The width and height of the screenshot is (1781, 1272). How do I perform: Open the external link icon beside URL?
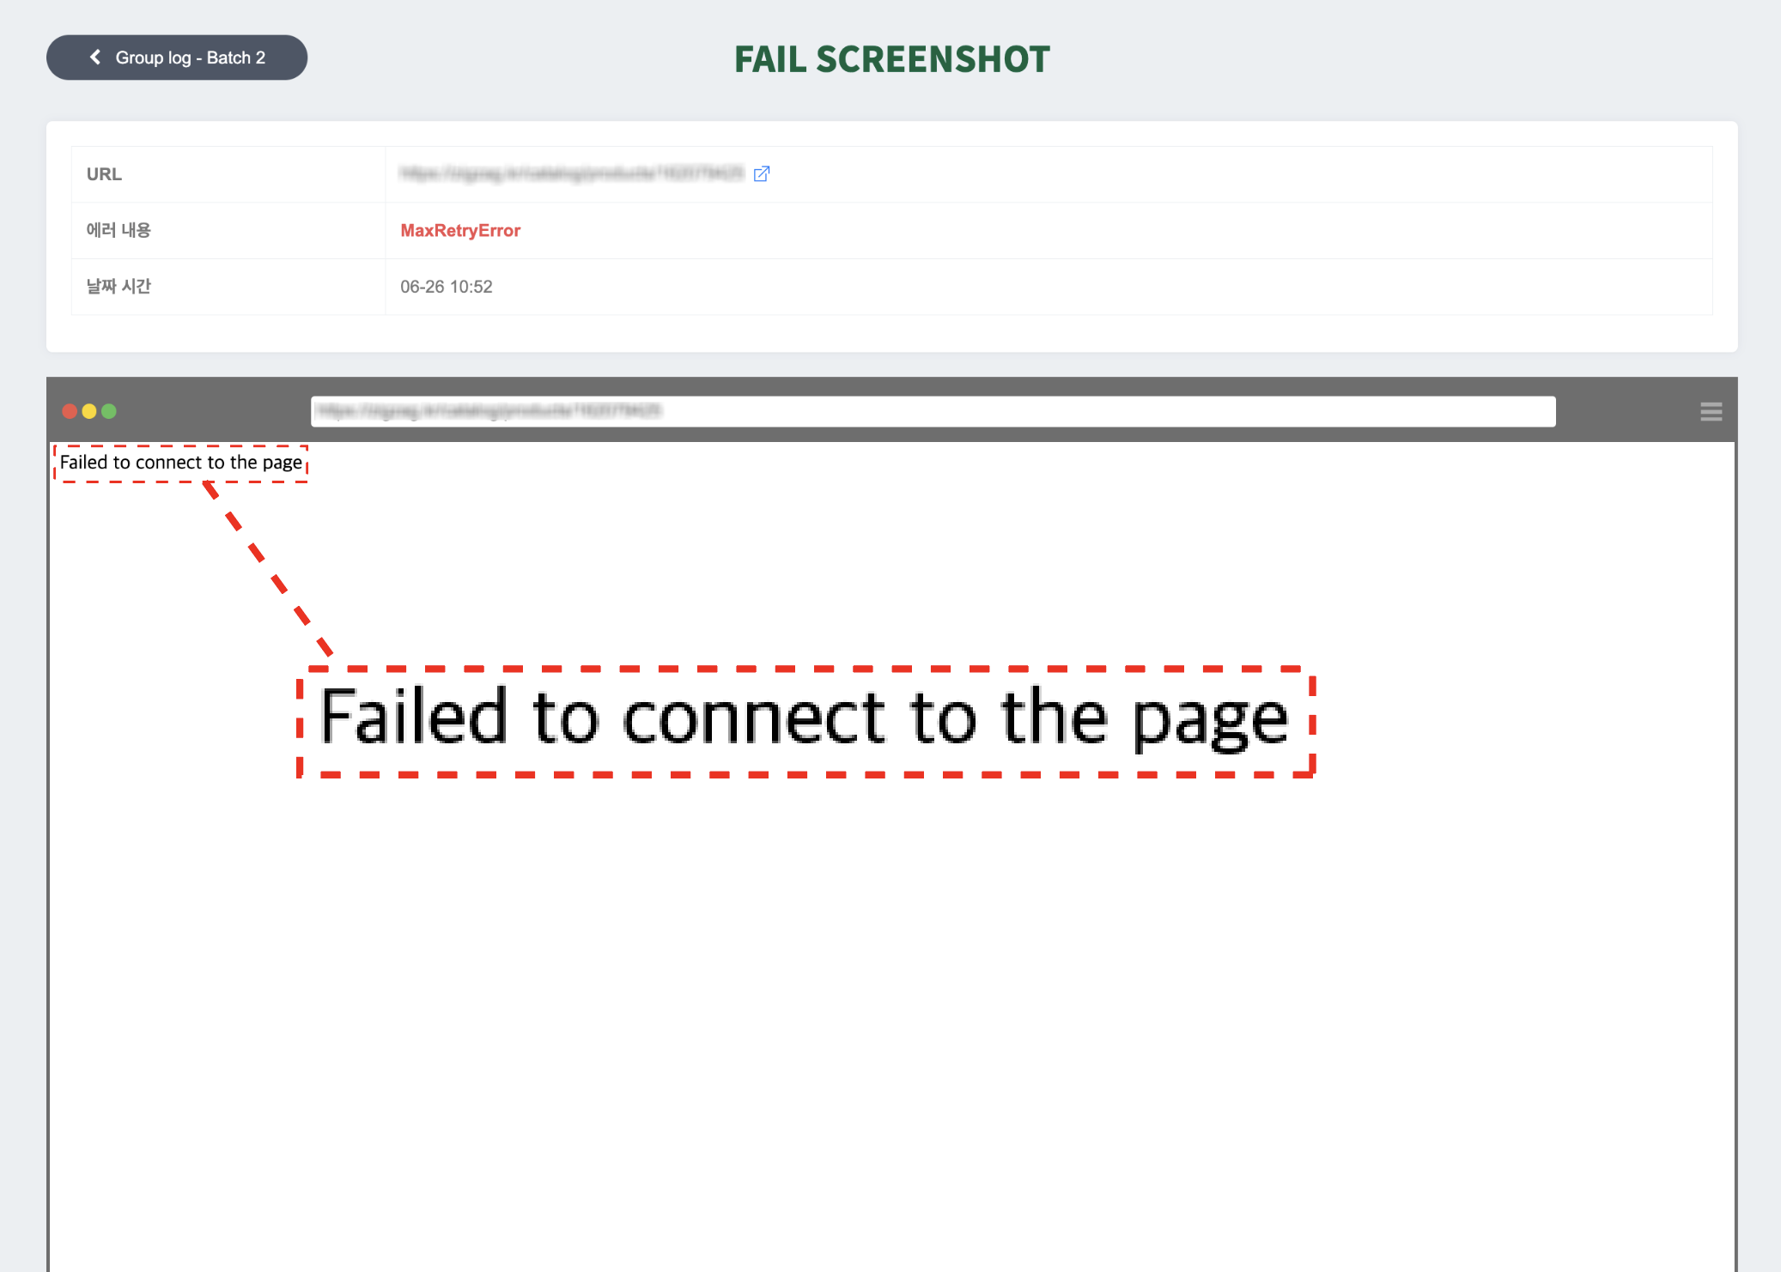pos(762,174)
